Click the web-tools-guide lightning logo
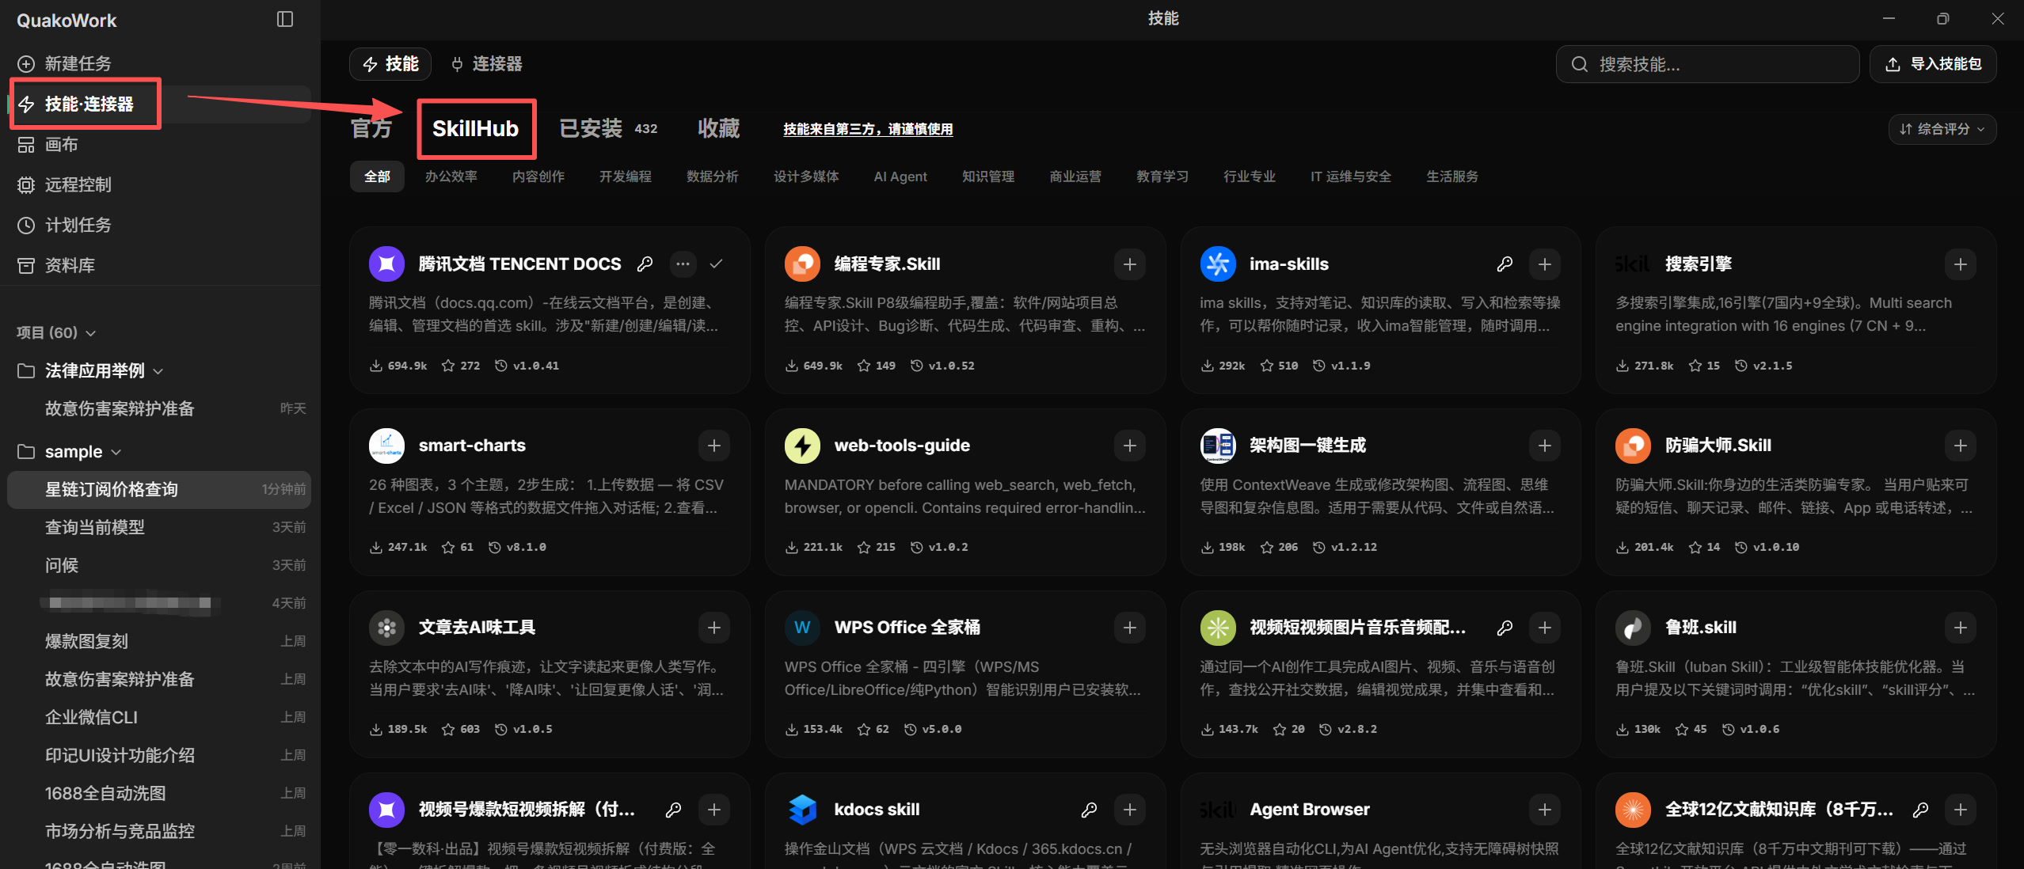This screenshot has width=2024, height=869. point(802,446)
